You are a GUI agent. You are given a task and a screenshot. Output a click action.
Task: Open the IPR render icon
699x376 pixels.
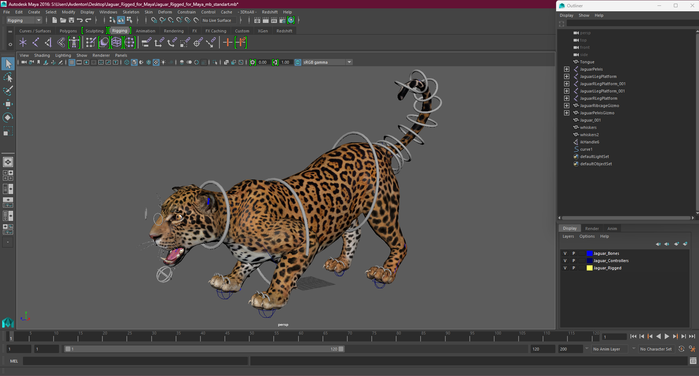pos(274,20)
